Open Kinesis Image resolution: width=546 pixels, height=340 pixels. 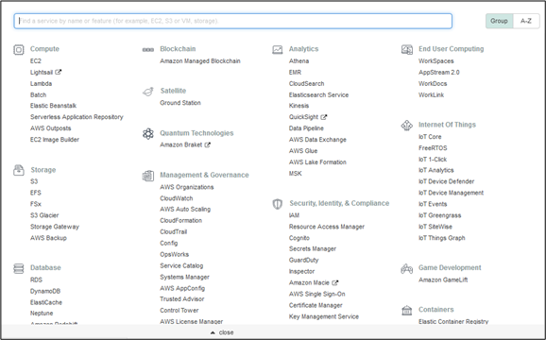[x=299, y=106]
